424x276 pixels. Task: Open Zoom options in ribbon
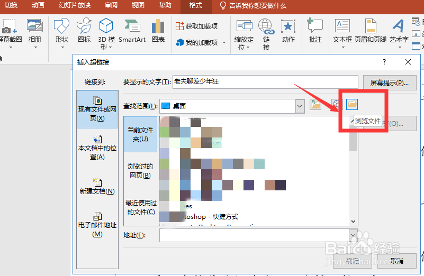pyautogui.click(x=244, y=34)
